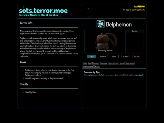The height and width of the screenshot is (123, 164).
Task: Click the Visual Disruption tag
Action: tap(88, 66)
